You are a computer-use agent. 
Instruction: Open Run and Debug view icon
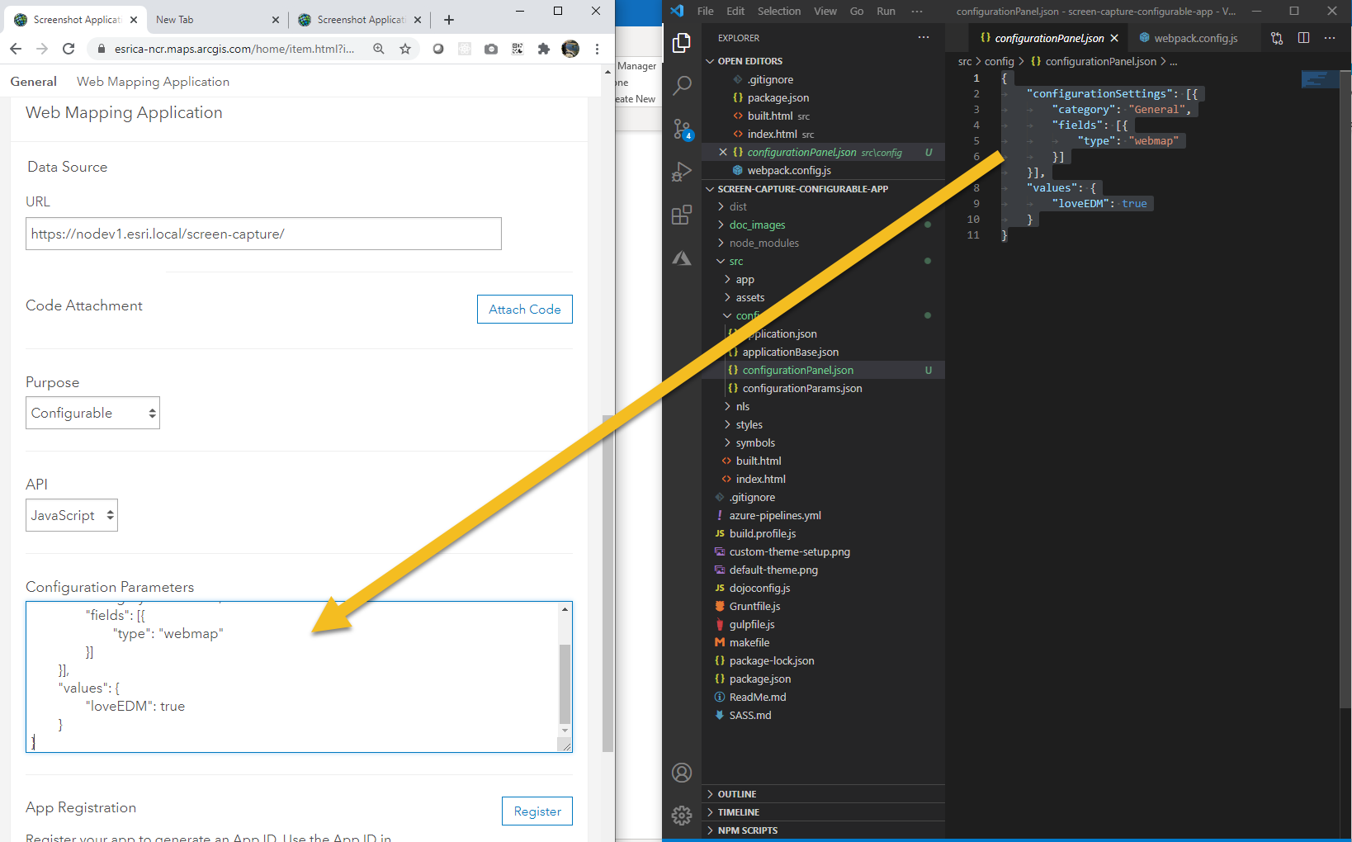682,172
